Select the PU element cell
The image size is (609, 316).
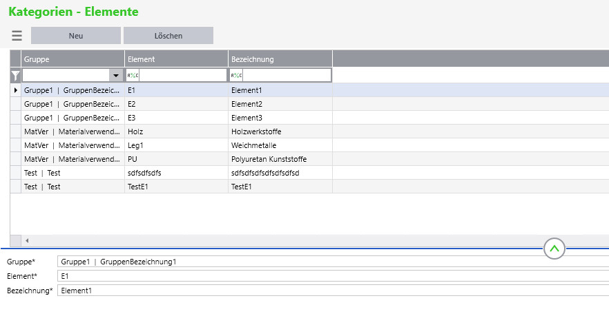176,159
